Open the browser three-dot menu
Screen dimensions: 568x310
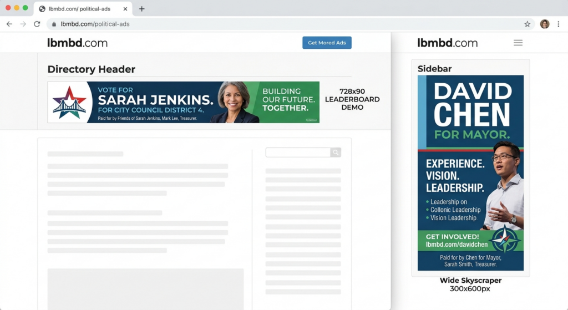[558, 24]
